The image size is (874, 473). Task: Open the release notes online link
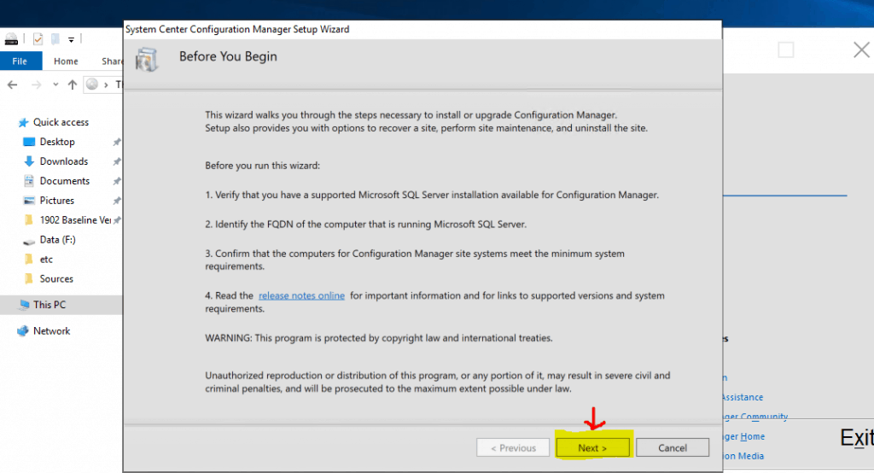point(301,295)
